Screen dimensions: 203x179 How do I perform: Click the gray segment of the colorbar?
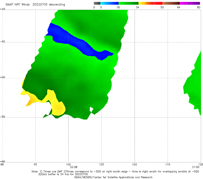97,3
